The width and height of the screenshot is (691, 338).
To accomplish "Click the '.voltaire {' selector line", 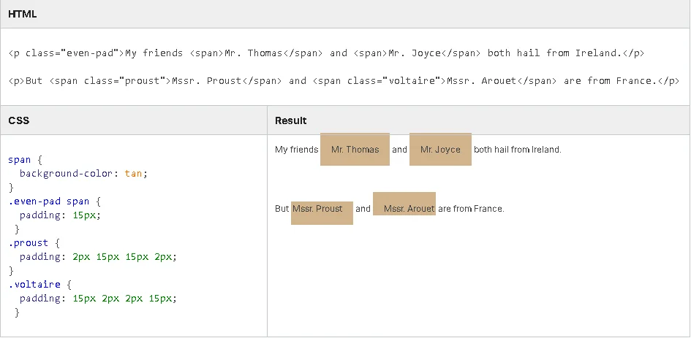I will pyautogui.click(x=39, y=284).
